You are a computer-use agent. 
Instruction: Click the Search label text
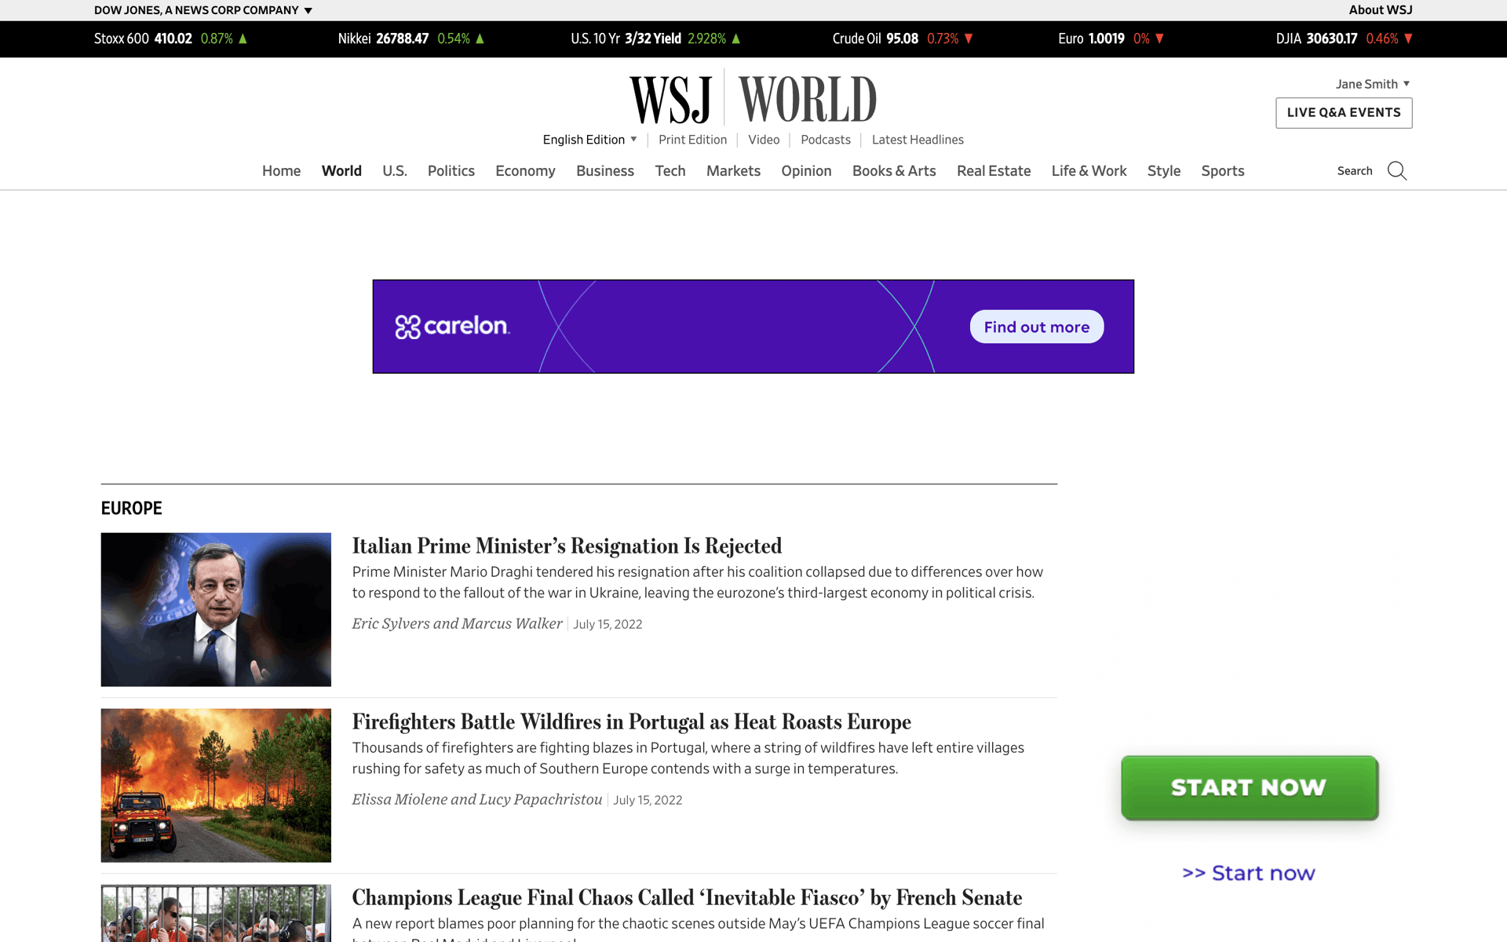[x=1355, y=171]
